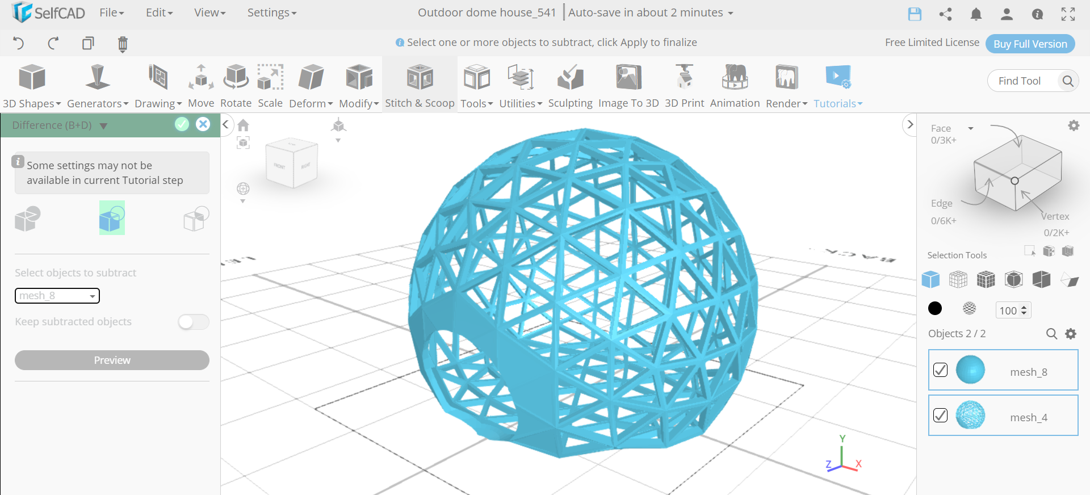
Task: Open the Render dropdown
Action: [x=786, y=86]
